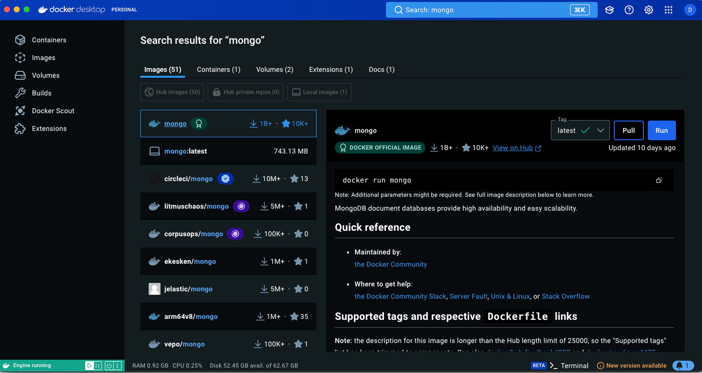
Task: Open Docker Scout from the sidebar
Action: click(53, 111)
